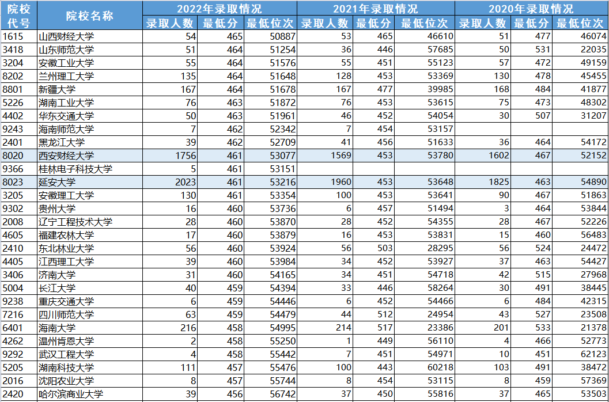The width and height of the screenshot is (609, 402).
Task: Click the 东北林业大学 cell
Action: tap(90, 248)
